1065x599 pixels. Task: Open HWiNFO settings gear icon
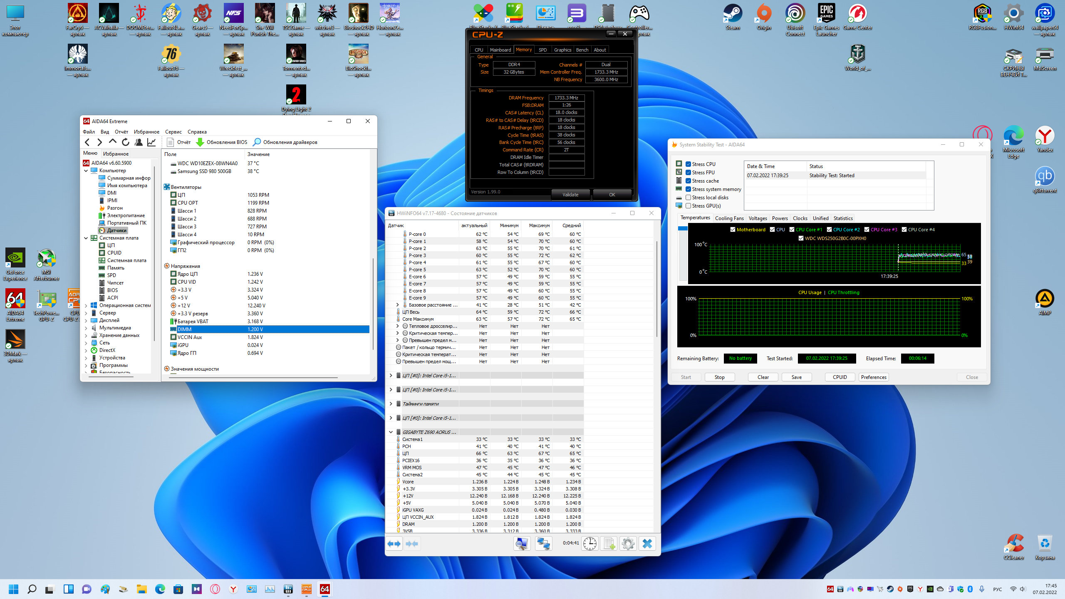click(x=628, y=543)
